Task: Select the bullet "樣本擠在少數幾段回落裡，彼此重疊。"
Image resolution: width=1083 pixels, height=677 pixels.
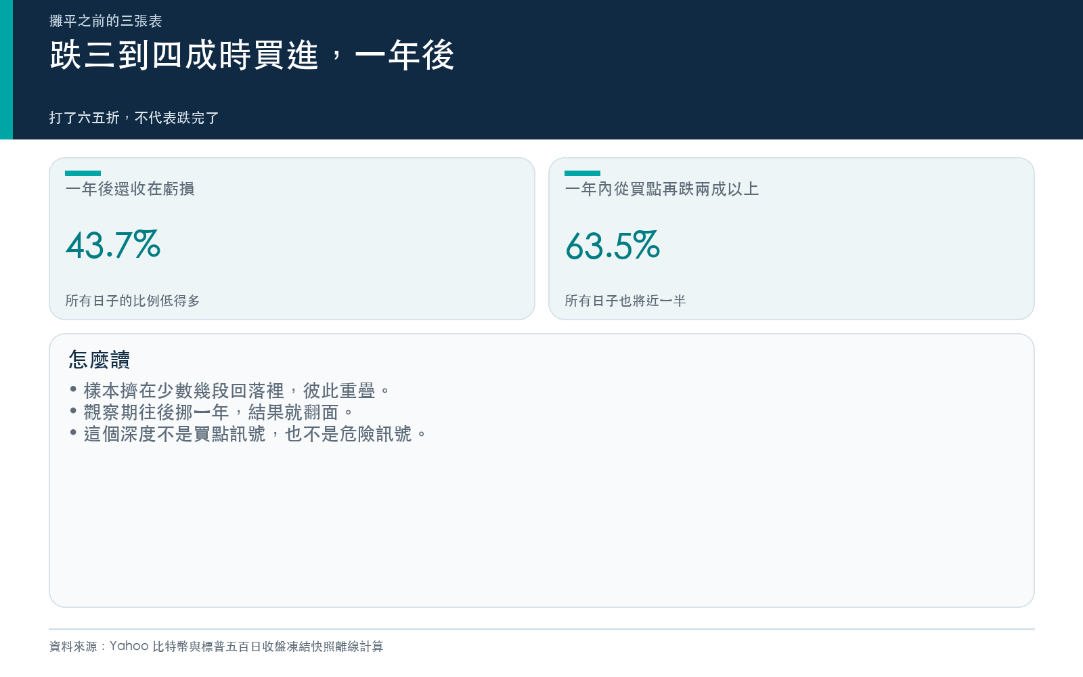Action: [x=230, y=391]
